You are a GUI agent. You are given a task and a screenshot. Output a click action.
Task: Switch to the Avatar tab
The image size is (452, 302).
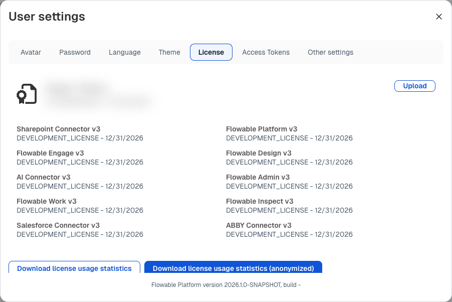31,52
